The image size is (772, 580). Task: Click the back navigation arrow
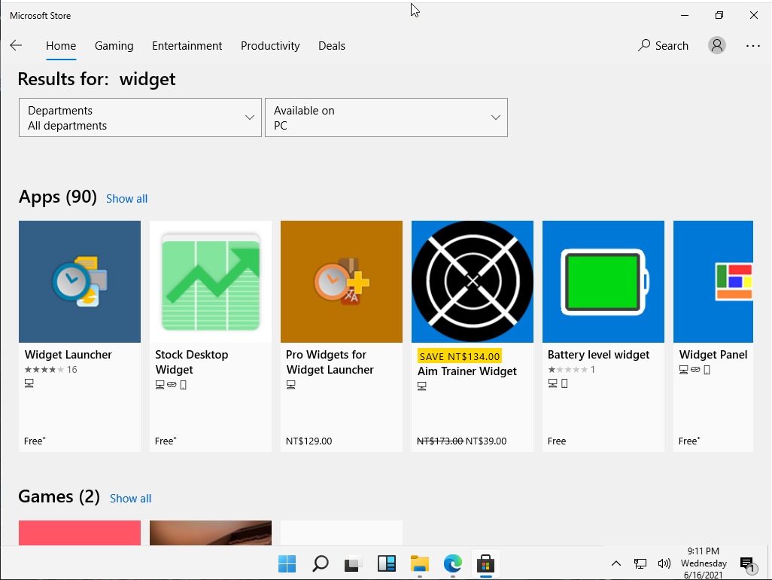pos(16,45)
